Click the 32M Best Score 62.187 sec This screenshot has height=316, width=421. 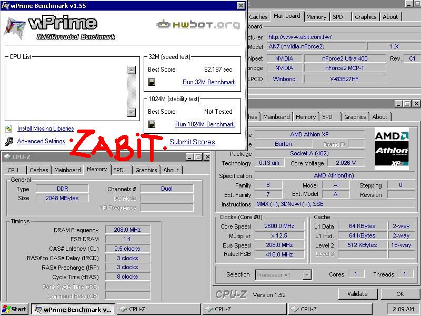(218, 70)
